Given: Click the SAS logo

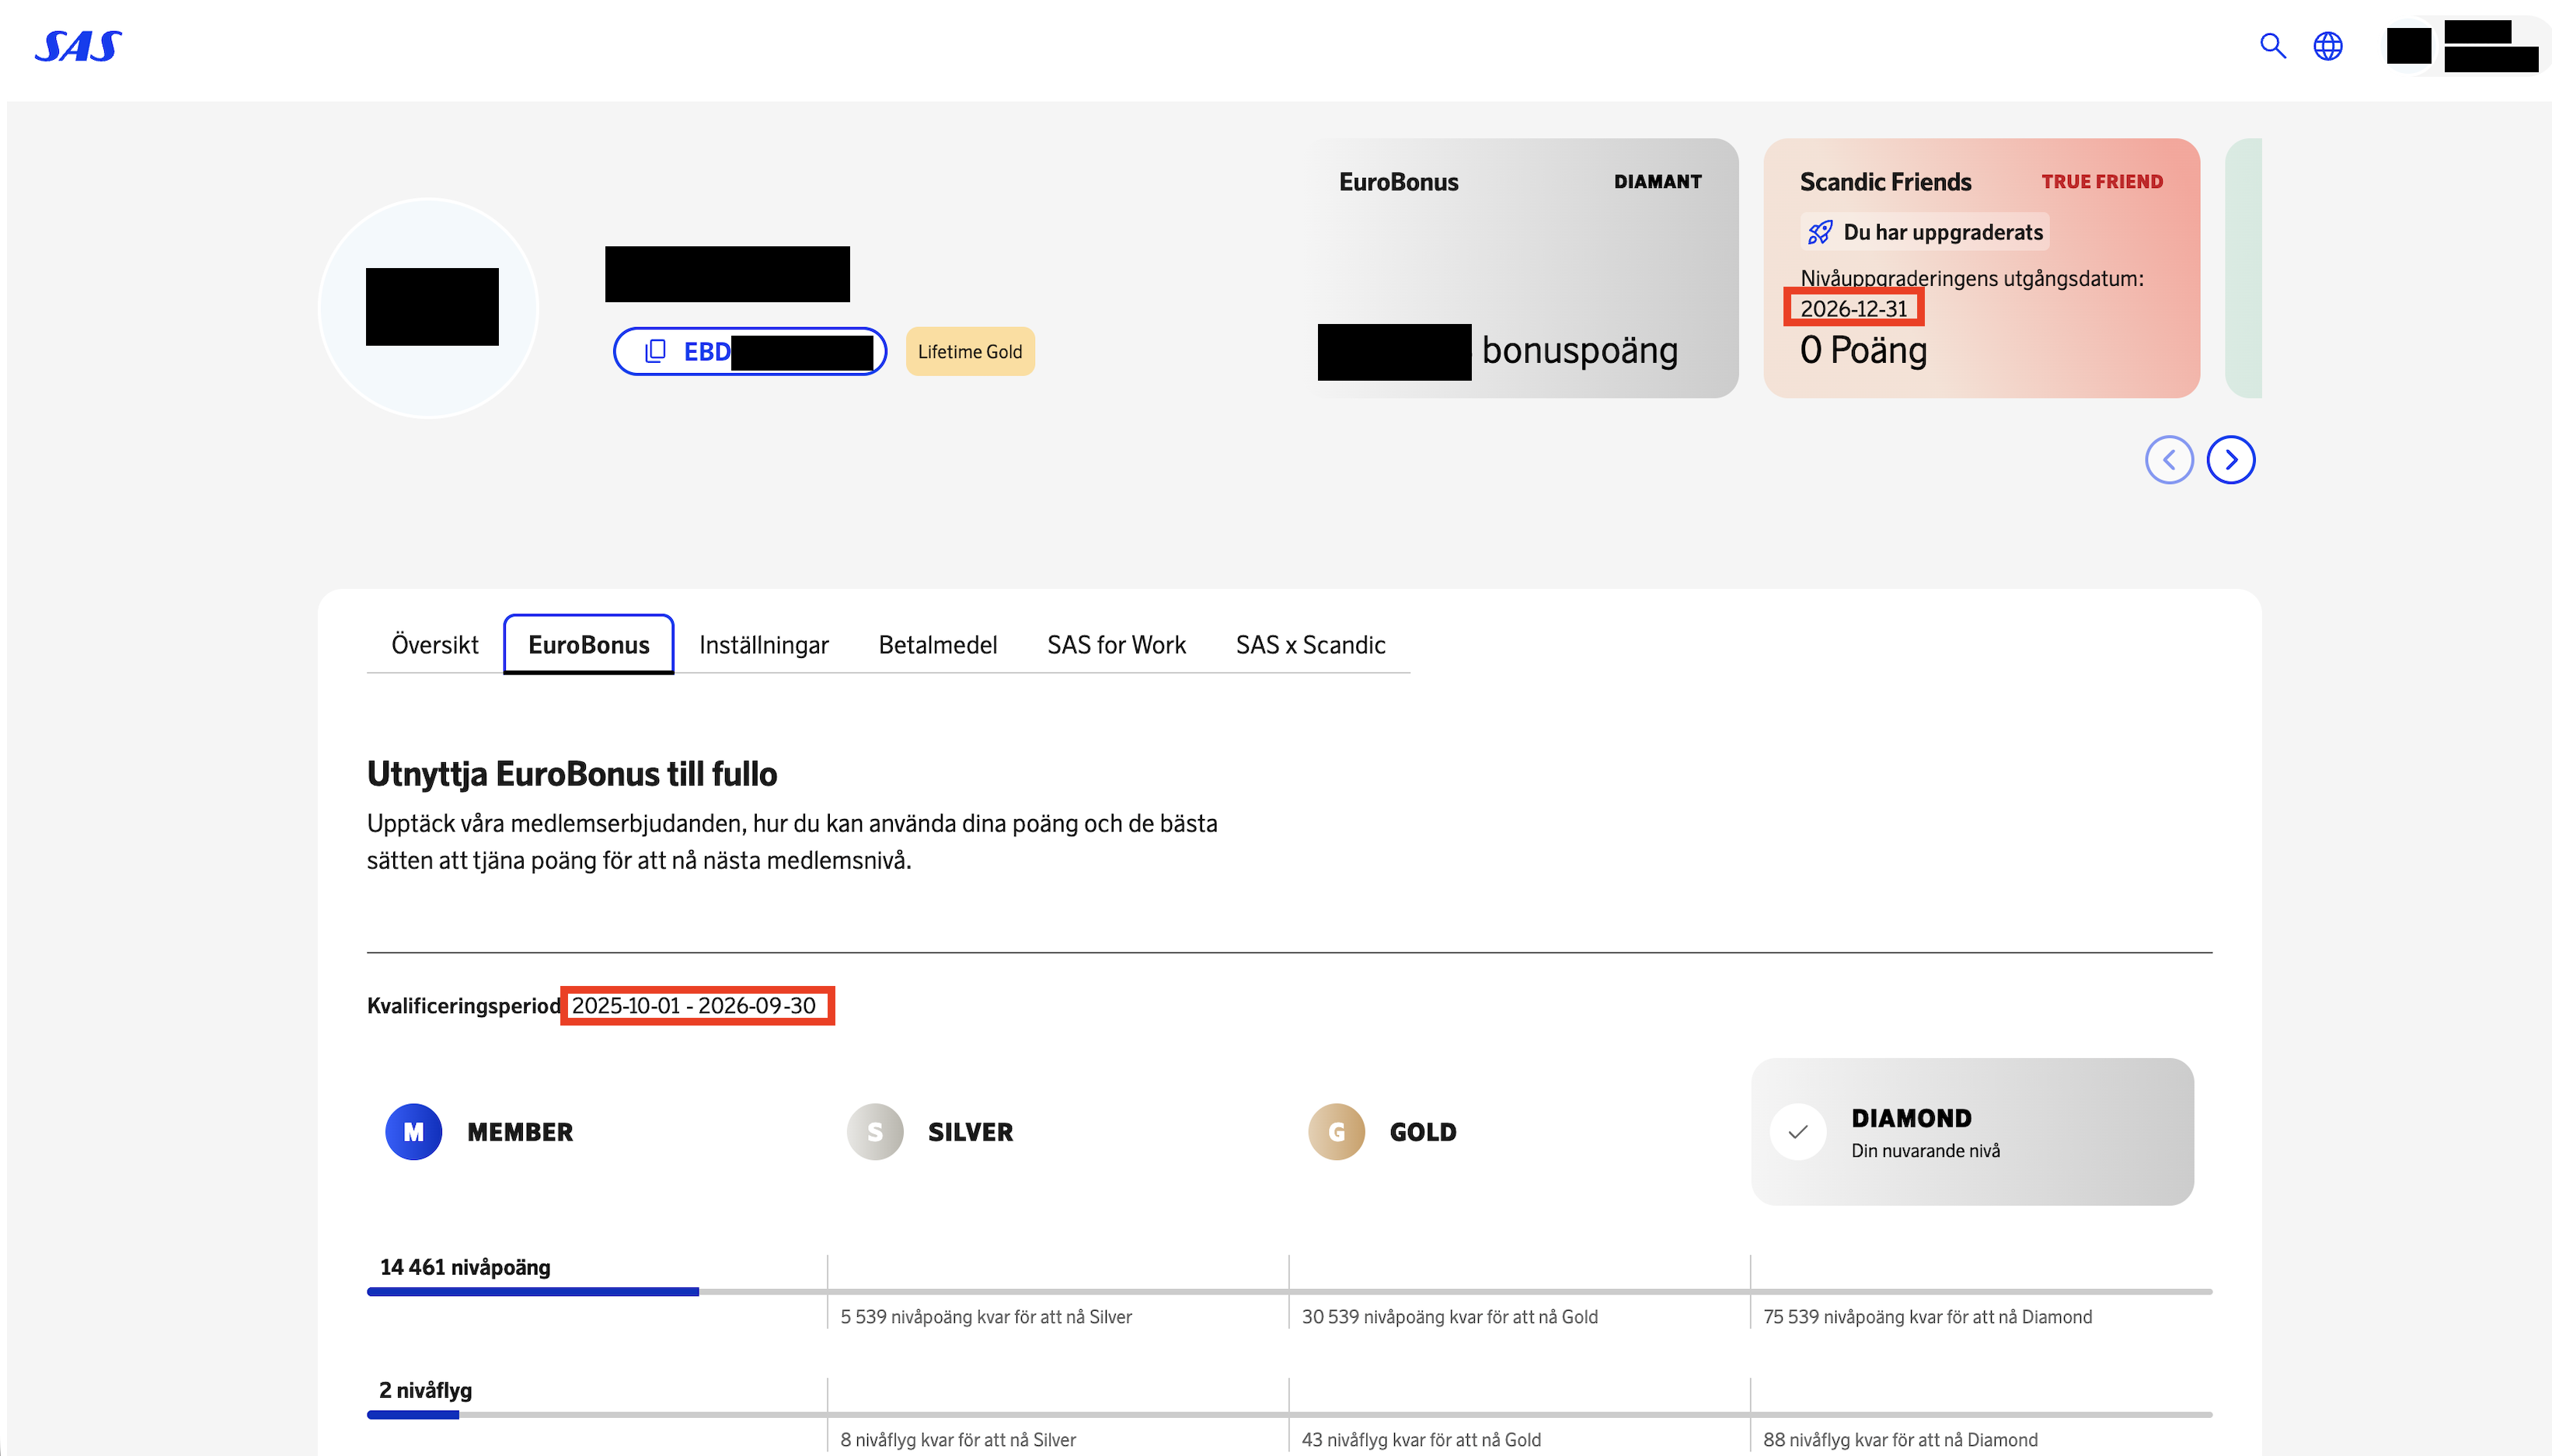Looking at the screenshot, I should click(x=78, y=46).
